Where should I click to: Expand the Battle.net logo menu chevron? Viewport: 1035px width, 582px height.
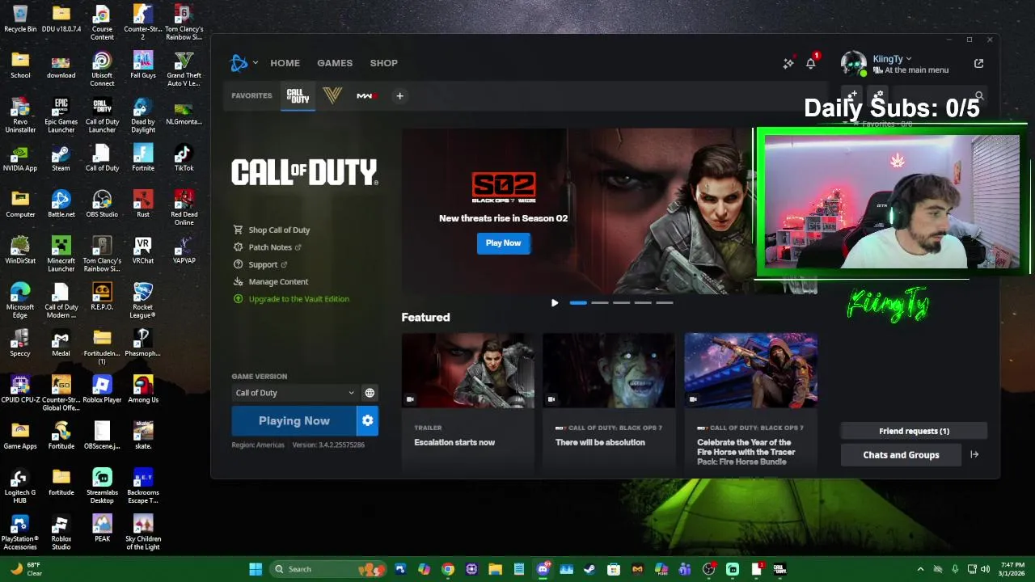coord(256,62)
